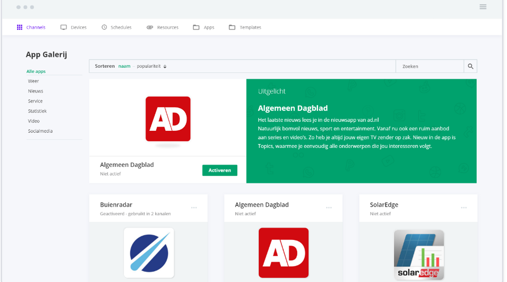
Task: Click the Schedules clock icon
Action: pos(104,27)
